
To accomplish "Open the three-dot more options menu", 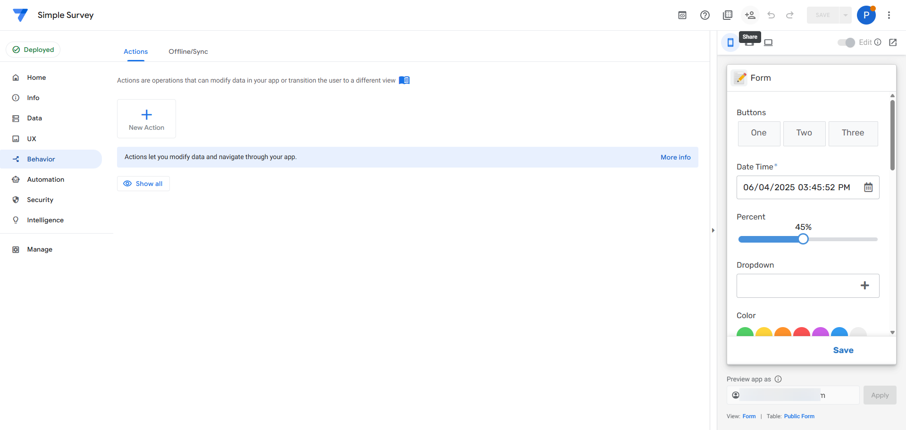I will (889, 15).
